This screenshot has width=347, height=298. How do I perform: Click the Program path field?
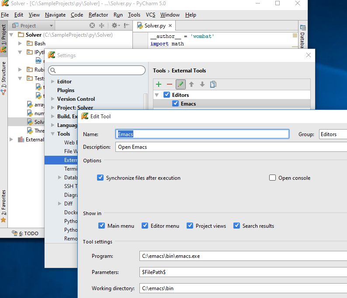[x=243, y=256]
